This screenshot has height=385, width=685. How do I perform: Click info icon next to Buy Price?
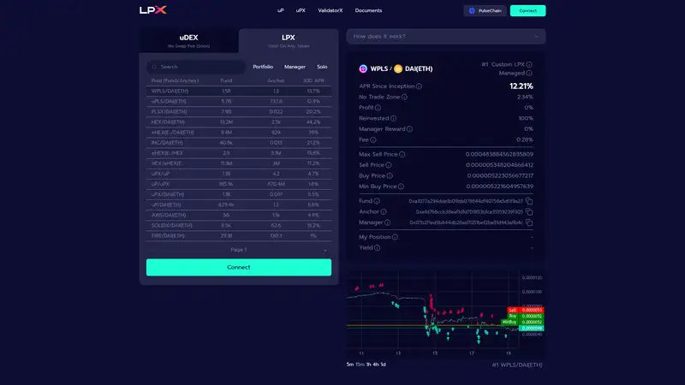pyautogui.click(x=390, y=175)
